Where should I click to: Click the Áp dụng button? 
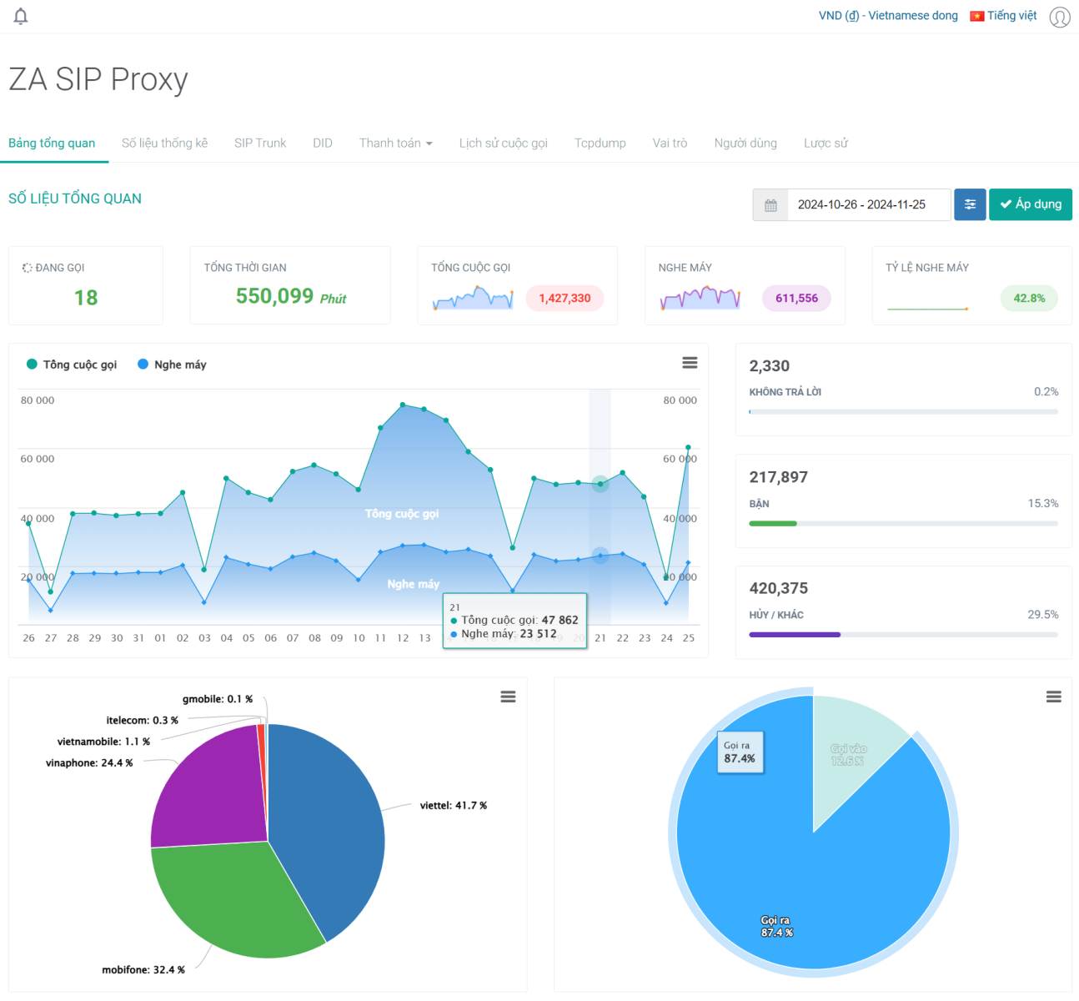click(x=1031, y=204)
